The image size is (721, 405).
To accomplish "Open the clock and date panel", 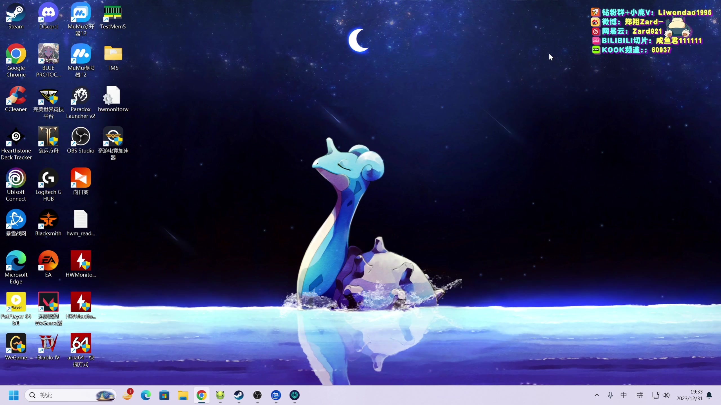I will click(689, 395).
